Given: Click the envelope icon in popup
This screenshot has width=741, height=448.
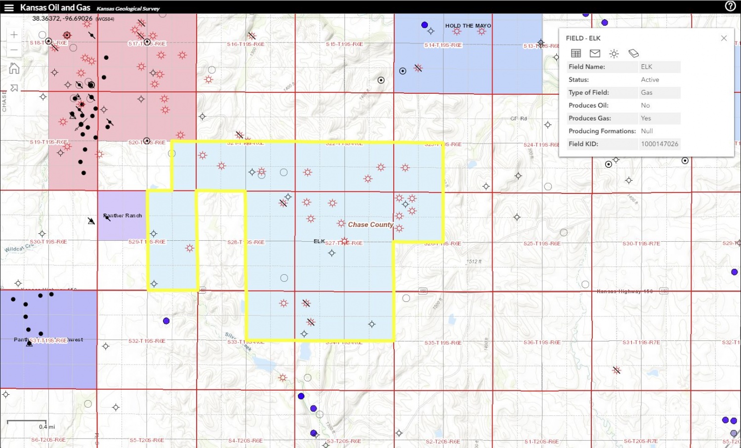Looking at the screenshot, I should [595, 53].
